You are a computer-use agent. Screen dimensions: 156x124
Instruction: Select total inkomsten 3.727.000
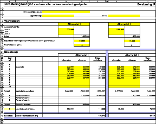[x=116, y=91]
